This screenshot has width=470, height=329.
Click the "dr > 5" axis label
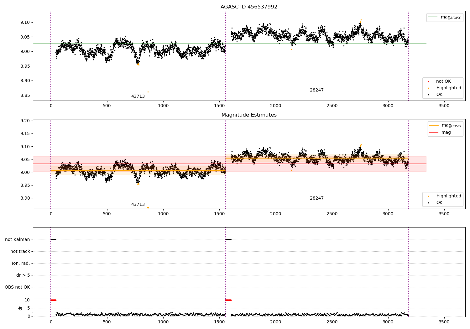(x=23, y=275)
